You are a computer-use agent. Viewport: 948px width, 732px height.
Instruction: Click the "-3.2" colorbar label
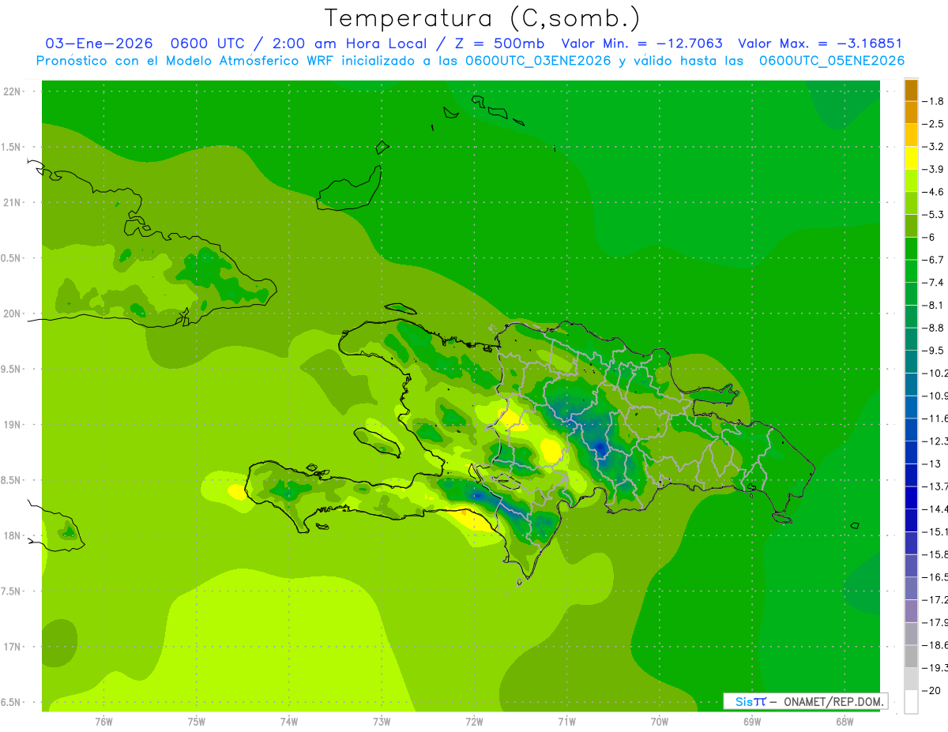934,147
